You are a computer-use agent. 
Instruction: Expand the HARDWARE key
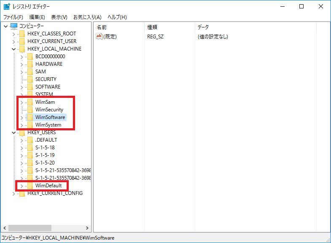pyautogui.click(x=22, y=65)
